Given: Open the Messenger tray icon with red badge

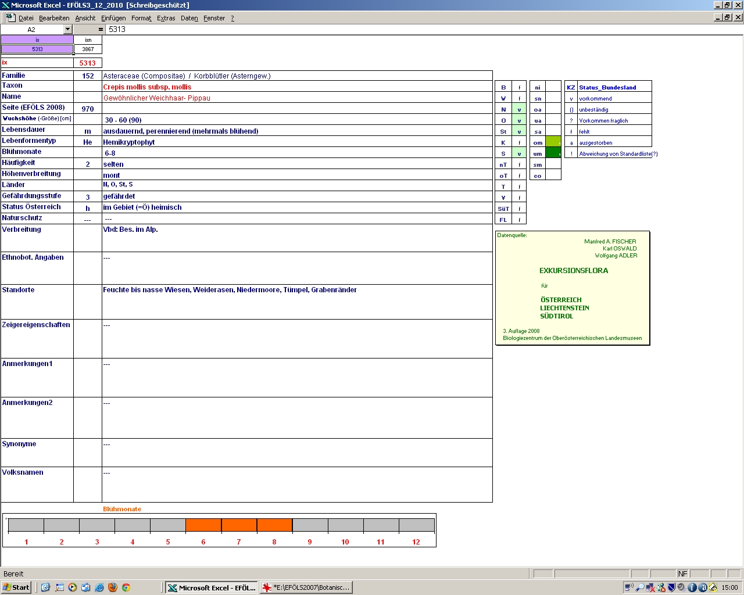Looking at the screenshot, I should [661, 587].
